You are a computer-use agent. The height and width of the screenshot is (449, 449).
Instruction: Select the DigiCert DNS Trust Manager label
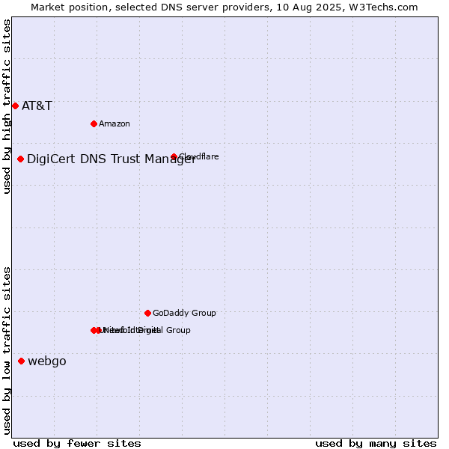pyautogui.click(x=112, y=159)
